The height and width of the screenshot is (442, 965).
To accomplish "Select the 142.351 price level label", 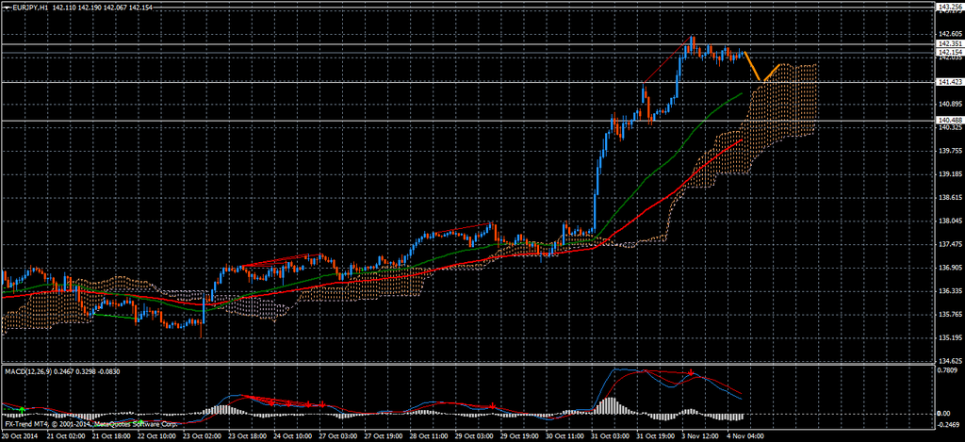I will pyautogui.click(x=948, y=43).
